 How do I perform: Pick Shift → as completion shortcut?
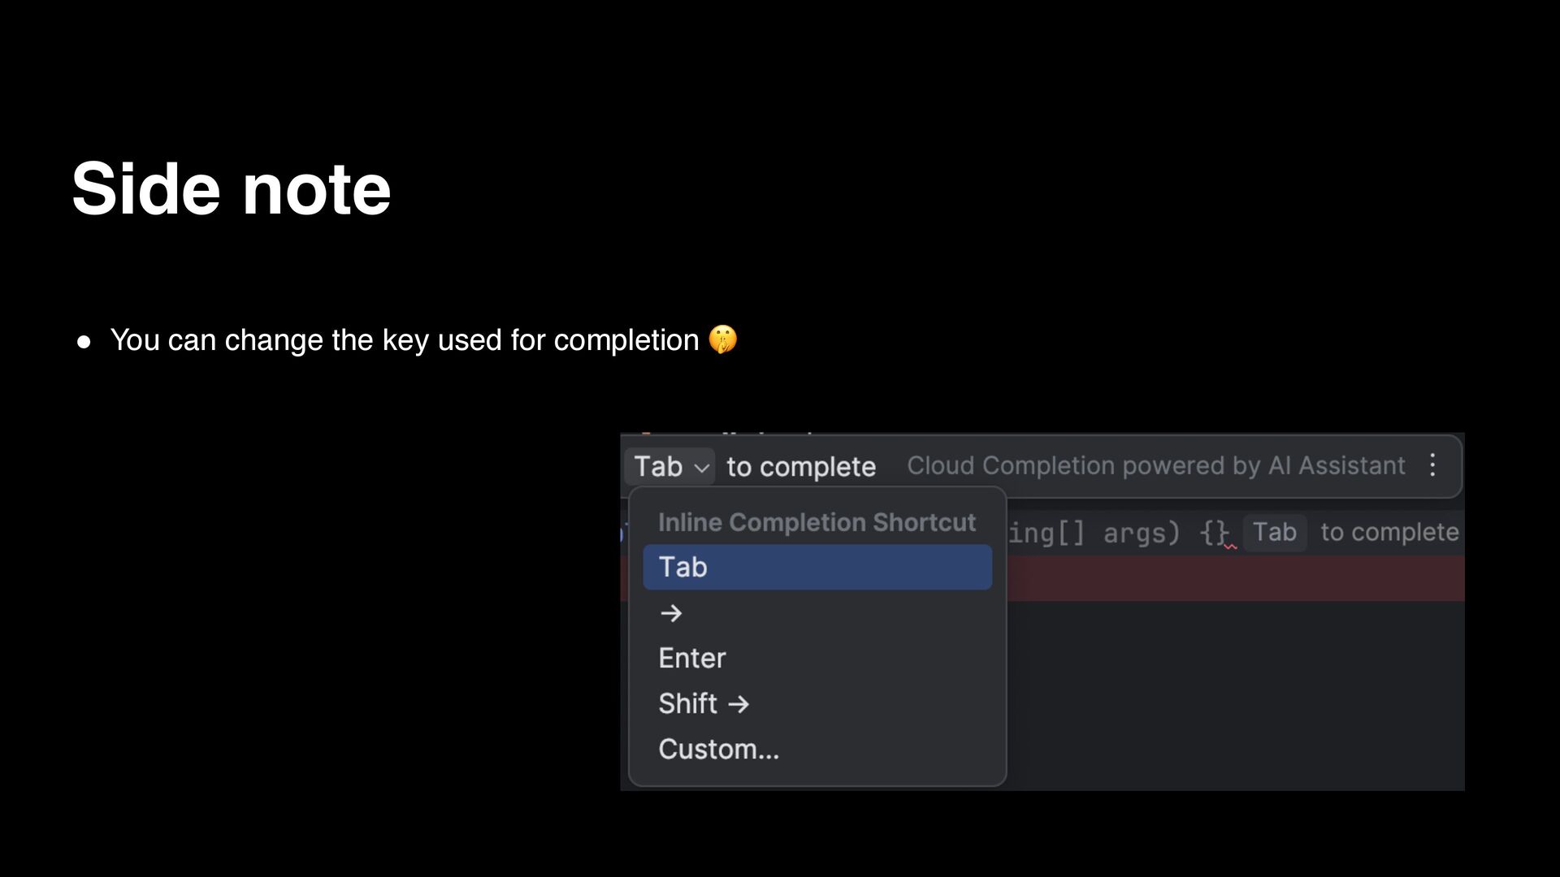pos(704,703)
